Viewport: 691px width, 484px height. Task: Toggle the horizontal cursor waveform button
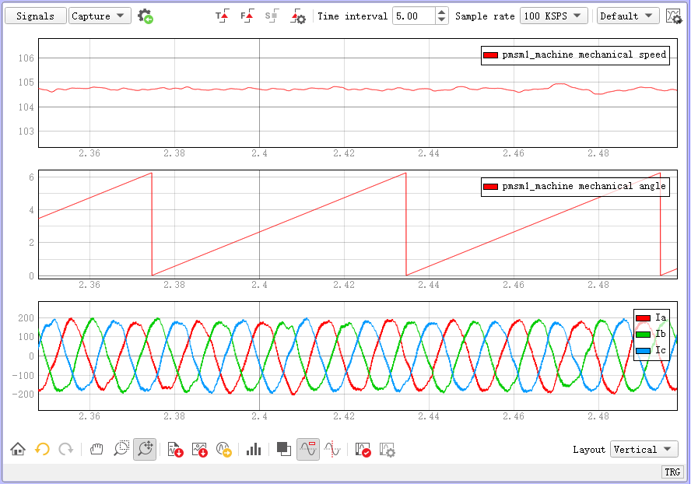coord(308,449)
